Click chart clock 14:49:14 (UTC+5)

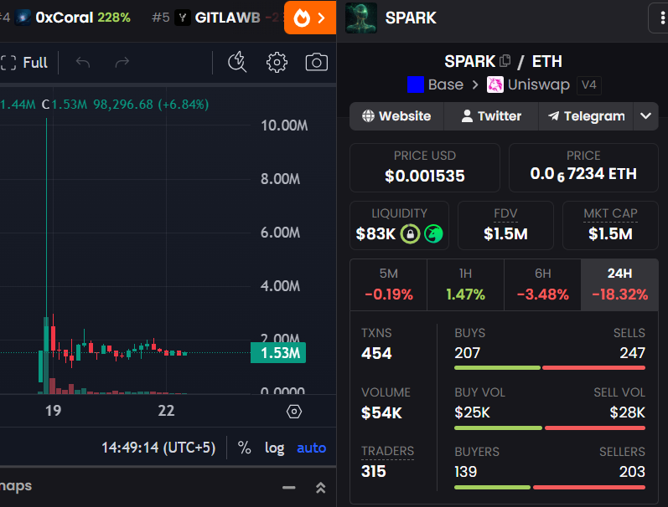[x=158, y=448]
